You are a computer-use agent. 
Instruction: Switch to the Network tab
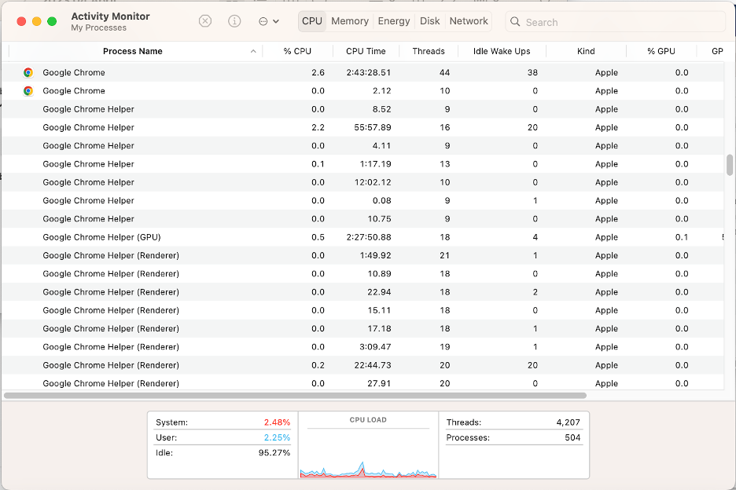tap(469, 21)
